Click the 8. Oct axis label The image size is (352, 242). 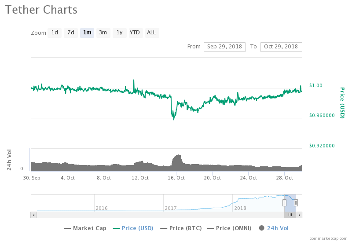[x=104, y=178]
